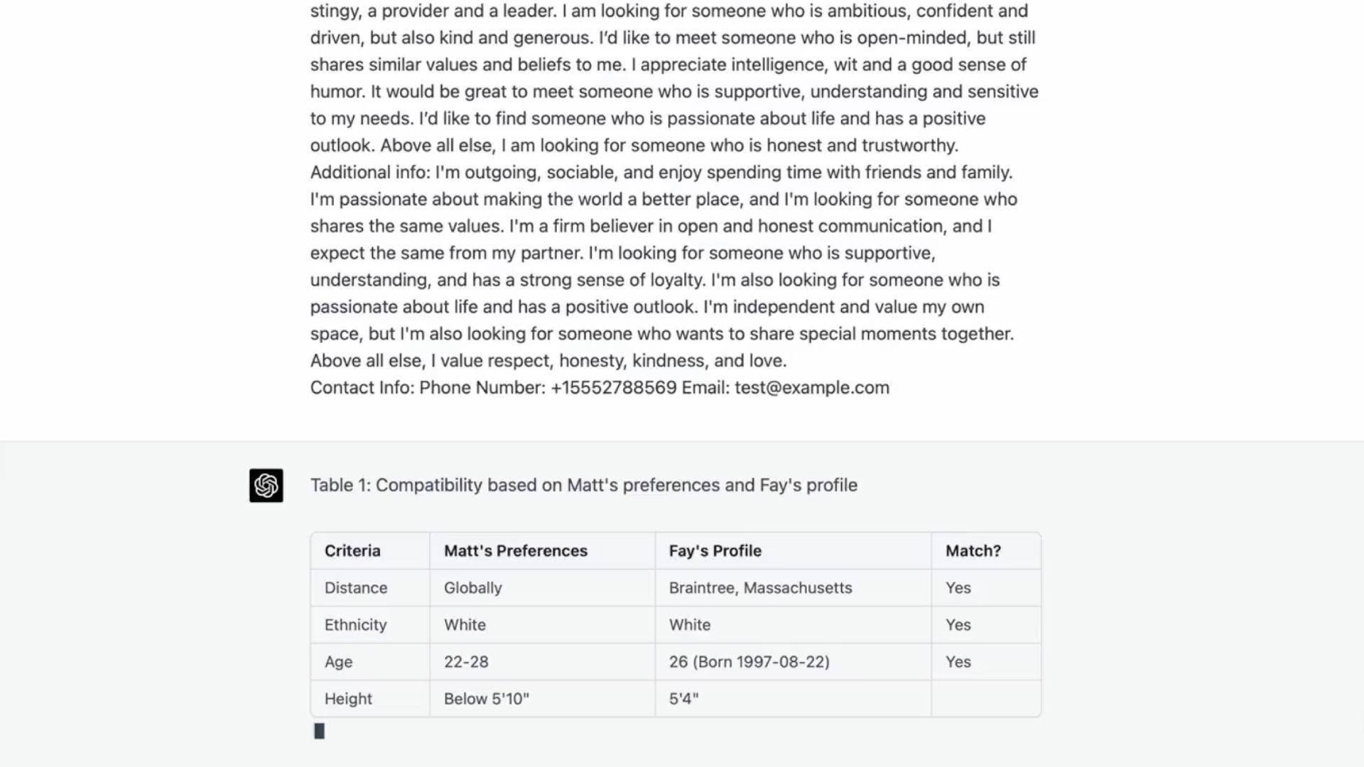Select the Distance row label
This screenshot has height=767, width=1364.
356,588
